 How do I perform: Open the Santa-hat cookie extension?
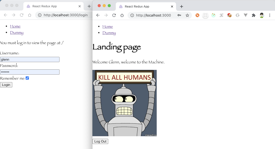pos(229,15)
